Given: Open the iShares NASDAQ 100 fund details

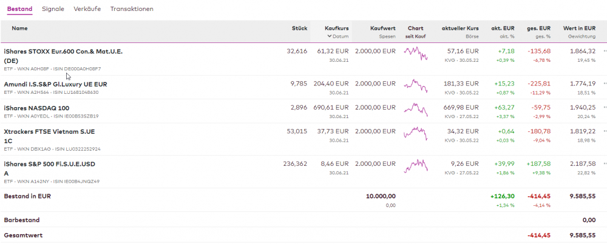Looking at the screenshot, I should tap(36, 108).
